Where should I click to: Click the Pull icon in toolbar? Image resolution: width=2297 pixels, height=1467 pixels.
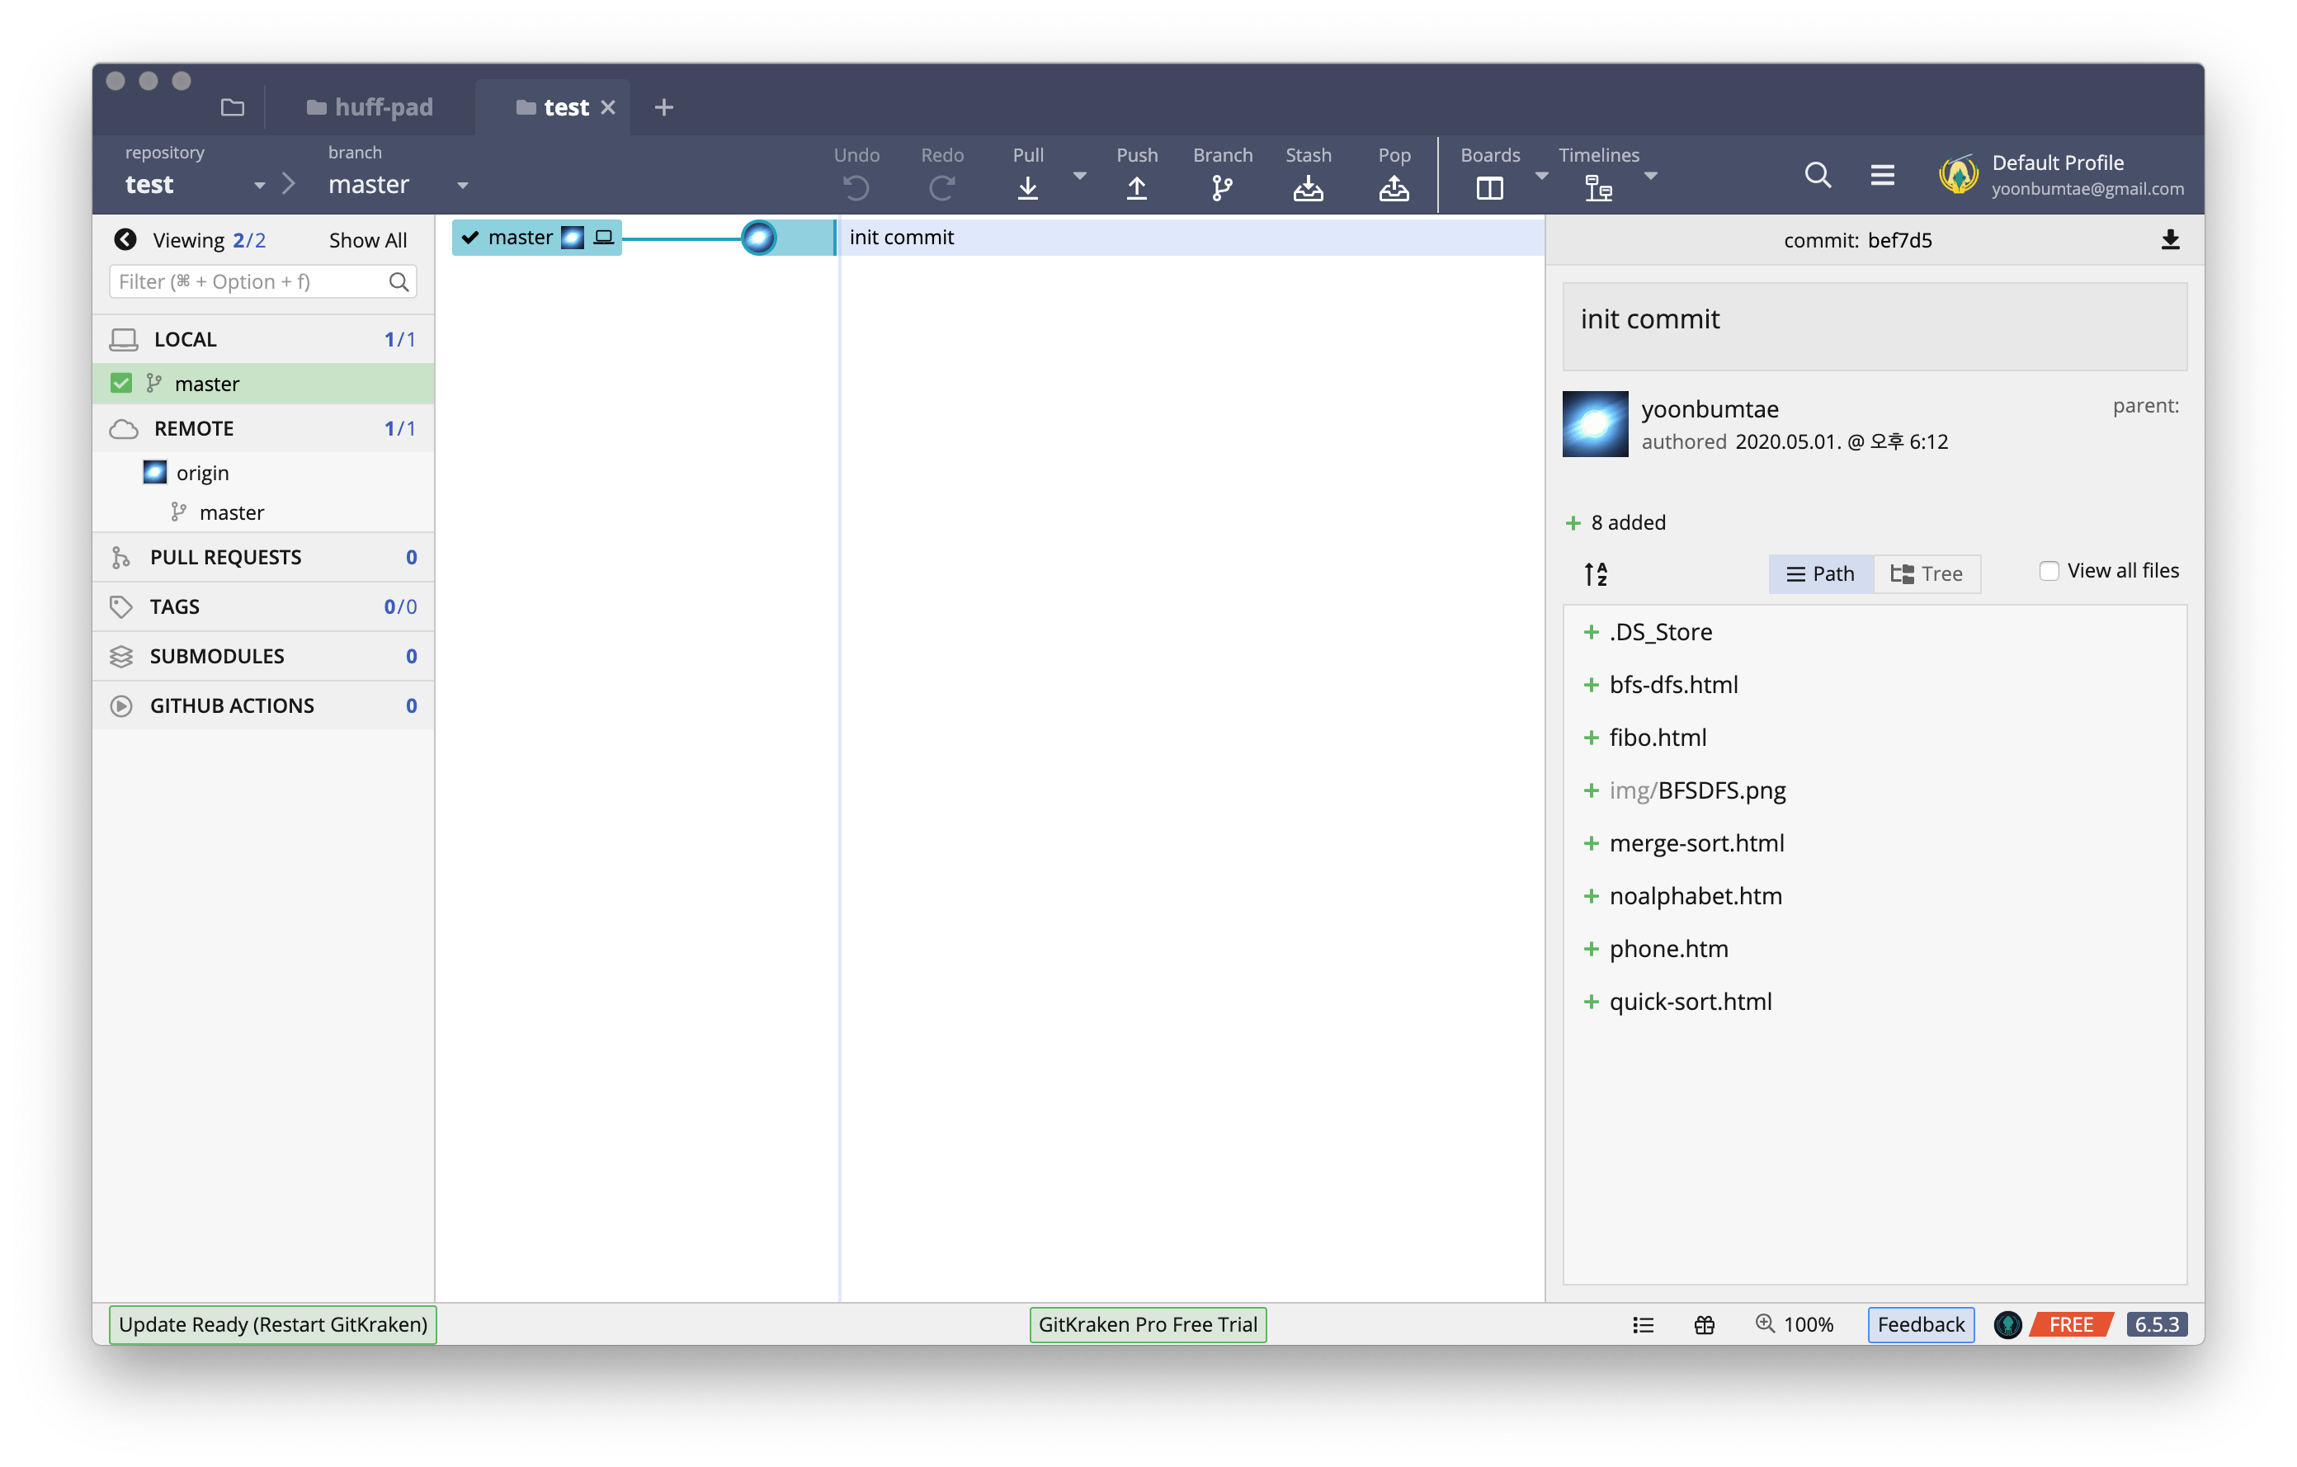tap(1027, 187)
